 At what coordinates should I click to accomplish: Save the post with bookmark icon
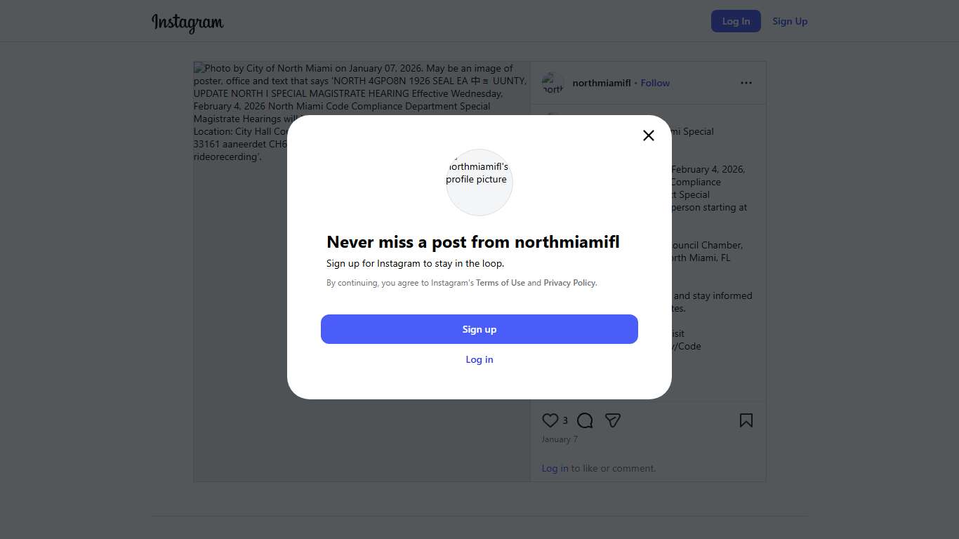(746, 420)
